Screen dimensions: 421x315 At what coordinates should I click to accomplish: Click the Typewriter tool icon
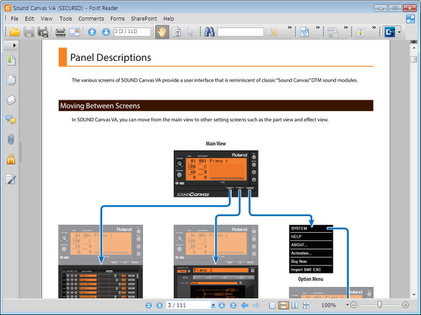(x=361, y=32)
